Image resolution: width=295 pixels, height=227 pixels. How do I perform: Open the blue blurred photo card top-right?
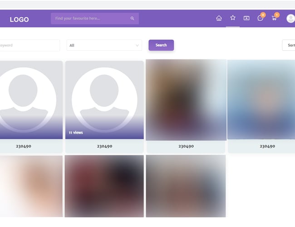coord(261,100)
